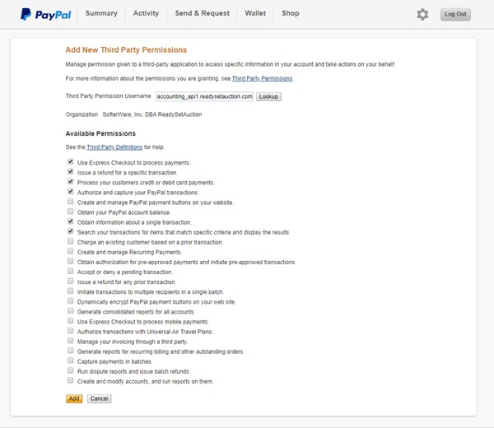Open the Summary tab
Image resolution: width=494 pixels, height=428 pixels.
(101, 13)
